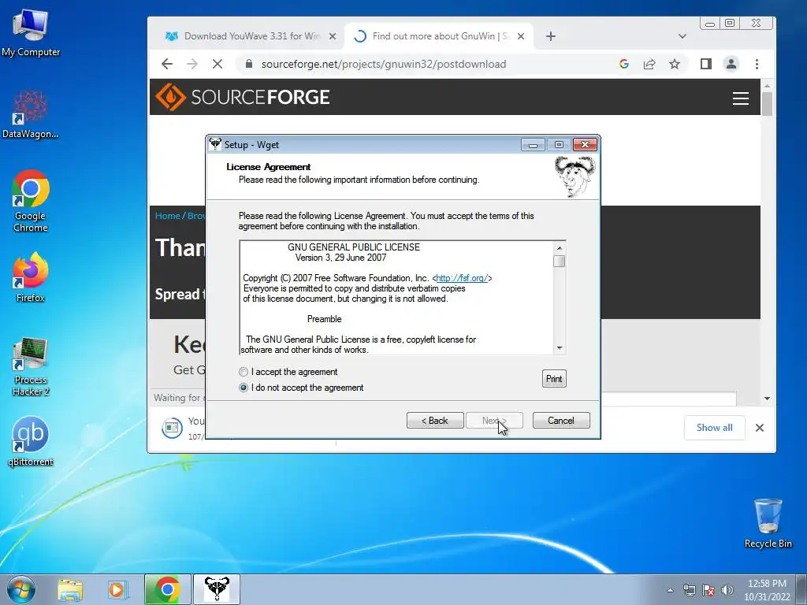Image resolution: width=807 pixels, height=605 pixels.
Task: Open Google Chrome desktop shortcut
Action: [31, 201]
